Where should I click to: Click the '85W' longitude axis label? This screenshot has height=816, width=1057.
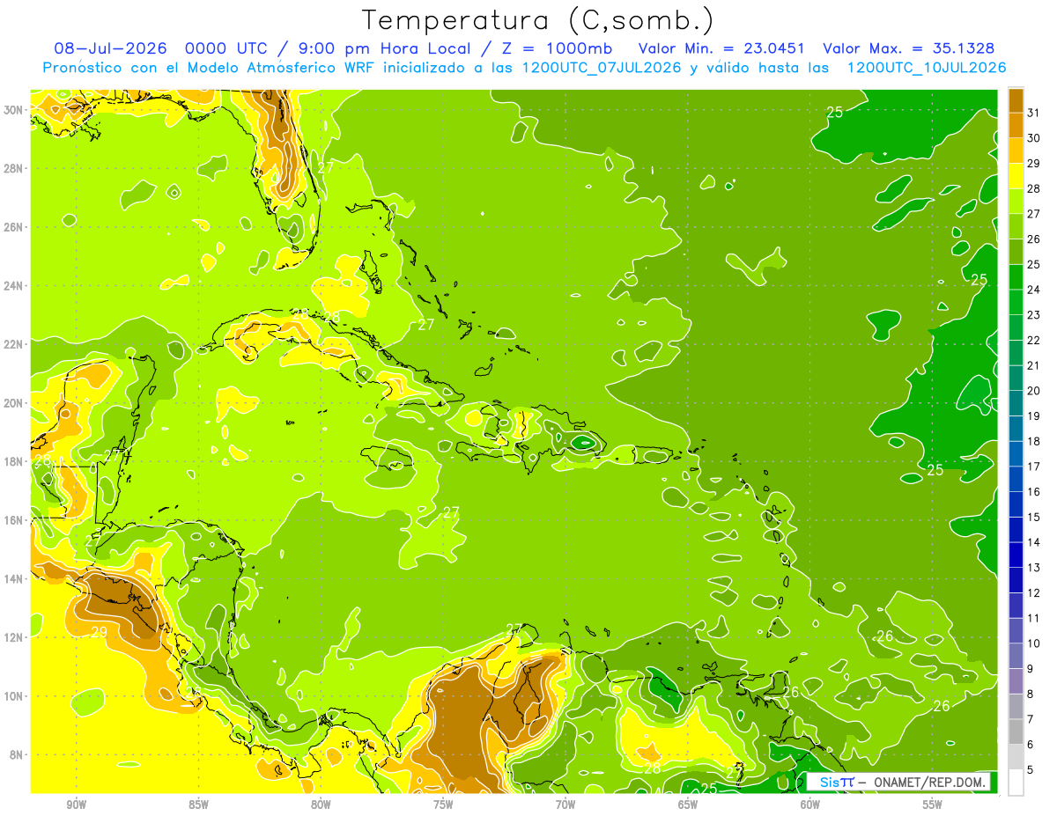click(x=198, y=804)
